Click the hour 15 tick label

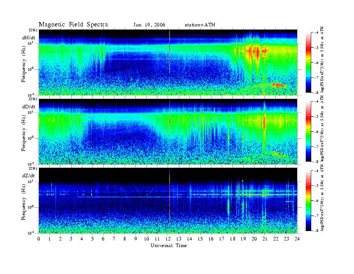tap(200, 239)
